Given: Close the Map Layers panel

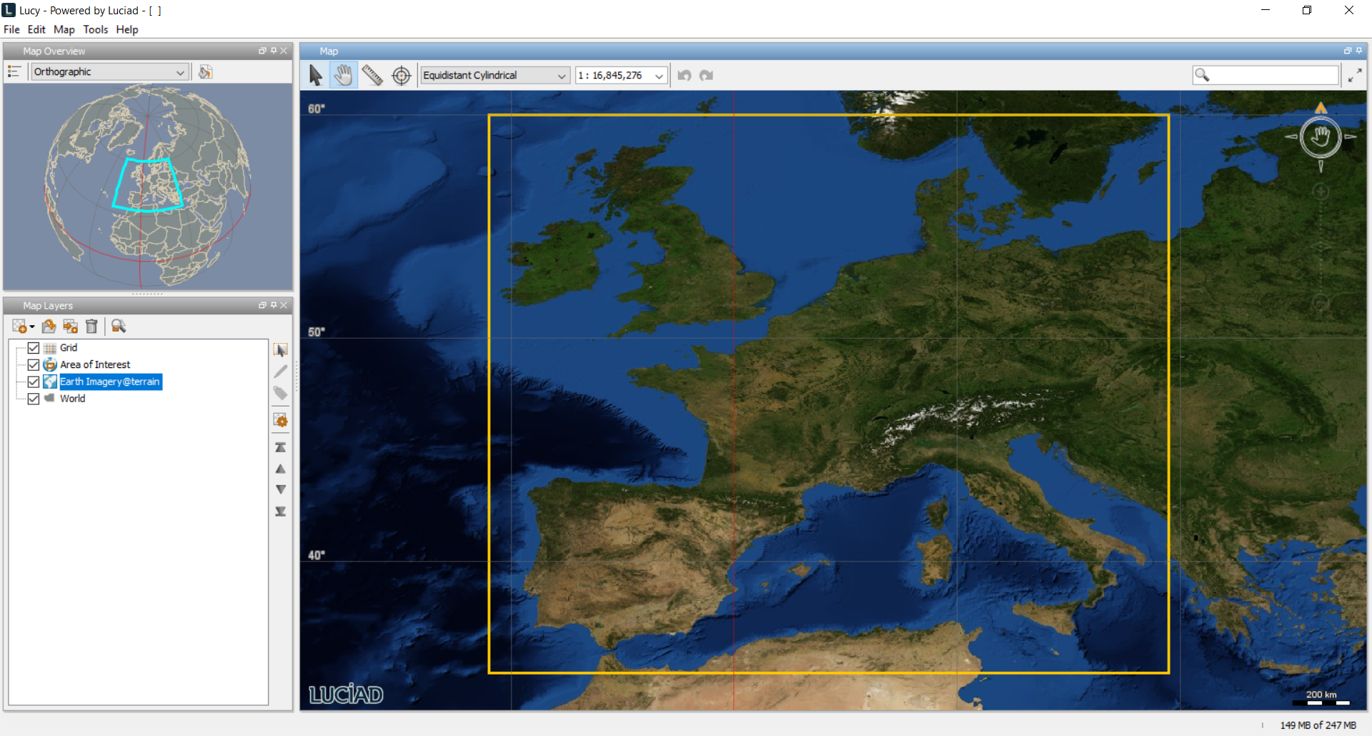Looking at the screenshot, I should click(x=284, y=305).
